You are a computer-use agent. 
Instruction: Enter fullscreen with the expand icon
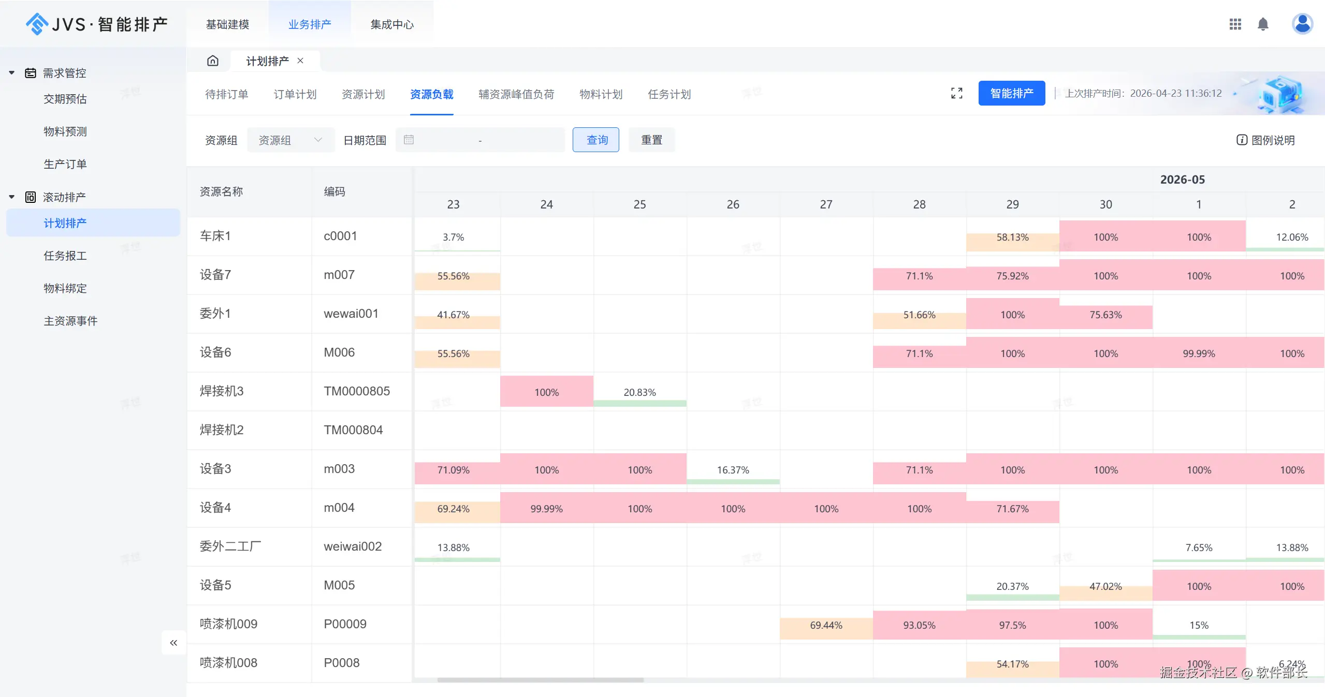coord(956,93)
